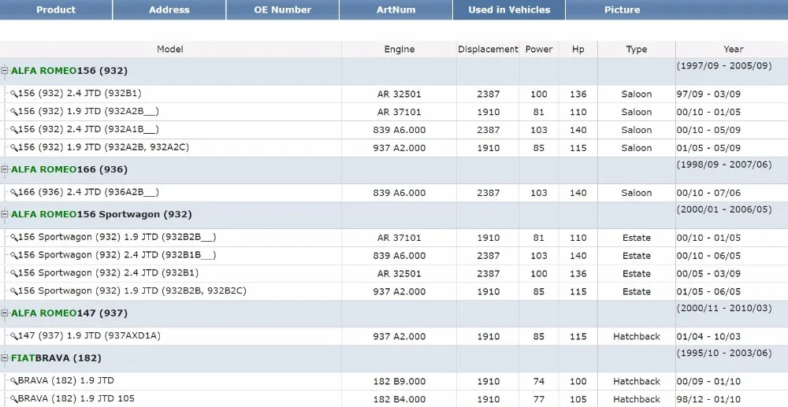The image size is (788, 407).
Task: Select the year range (1995/10 - 2003/06)
Action: click(724, 353)
